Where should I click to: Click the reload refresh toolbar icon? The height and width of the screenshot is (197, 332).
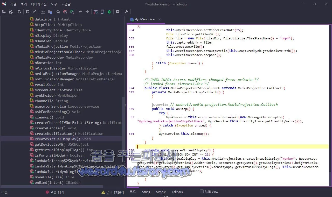point(19,12)
